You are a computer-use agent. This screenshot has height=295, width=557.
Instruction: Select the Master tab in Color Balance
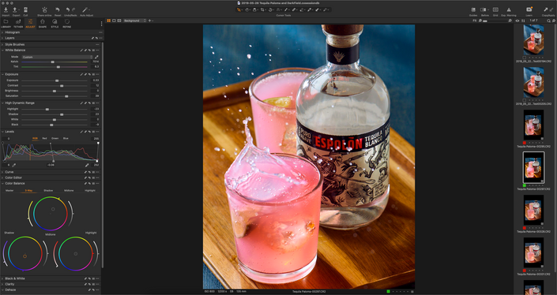9,190
